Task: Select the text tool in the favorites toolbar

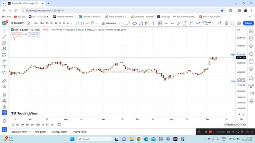Action: (x=153, y=23)
